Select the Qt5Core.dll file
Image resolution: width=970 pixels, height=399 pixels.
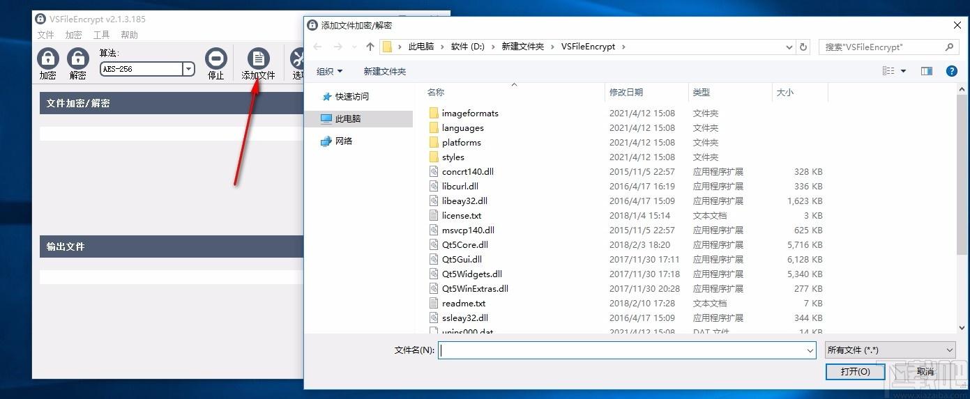coord(464,244)
